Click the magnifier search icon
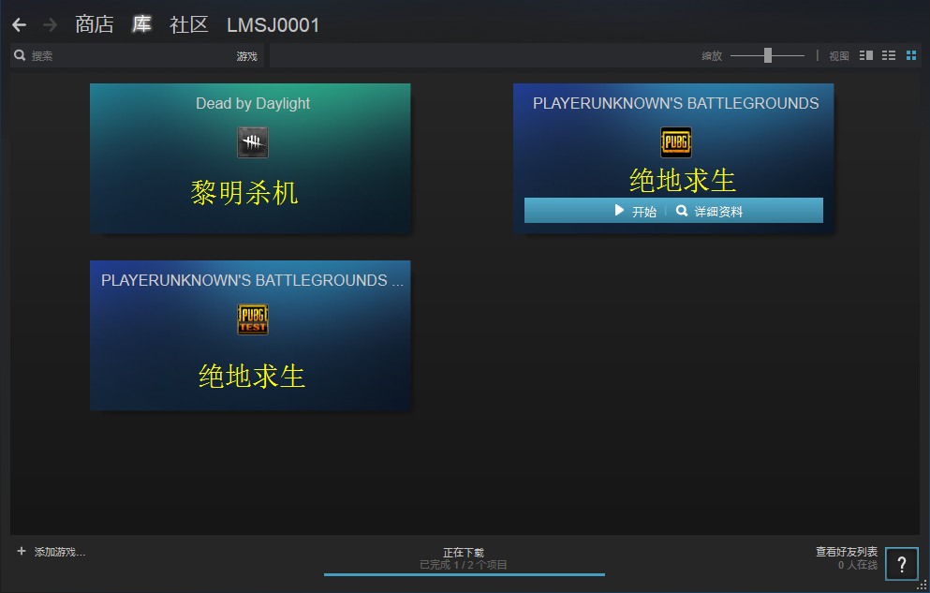Viewport: 930px width, 593px height. tap(20, 55)
